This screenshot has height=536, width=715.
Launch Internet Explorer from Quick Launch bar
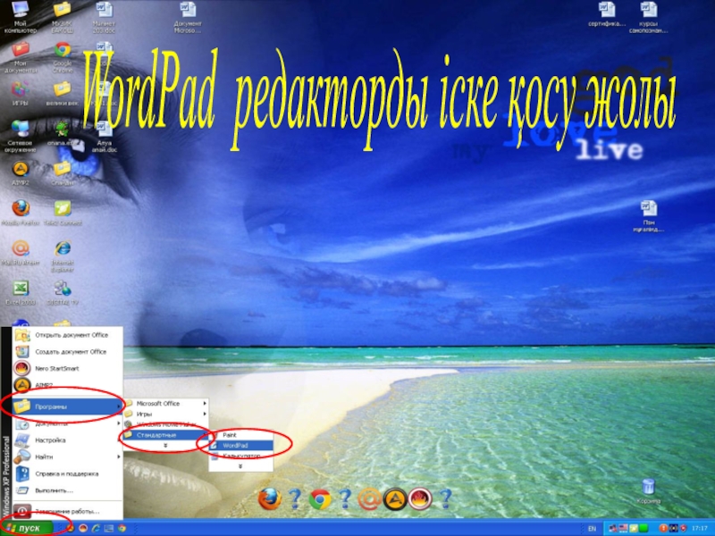tap(96, 528)
